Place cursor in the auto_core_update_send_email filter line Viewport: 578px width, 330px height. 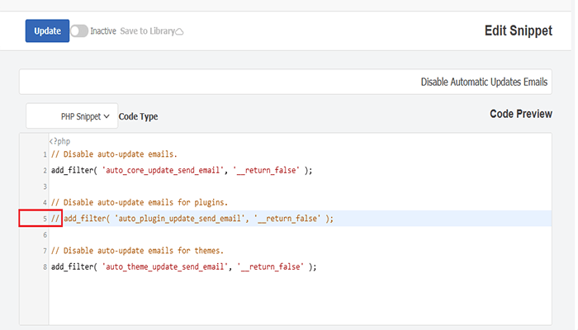(182, 171)
